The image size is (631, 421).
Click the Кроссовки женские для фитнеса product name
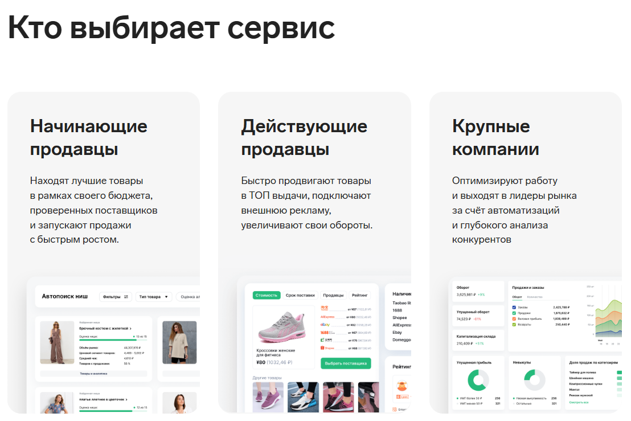(276, 353)
